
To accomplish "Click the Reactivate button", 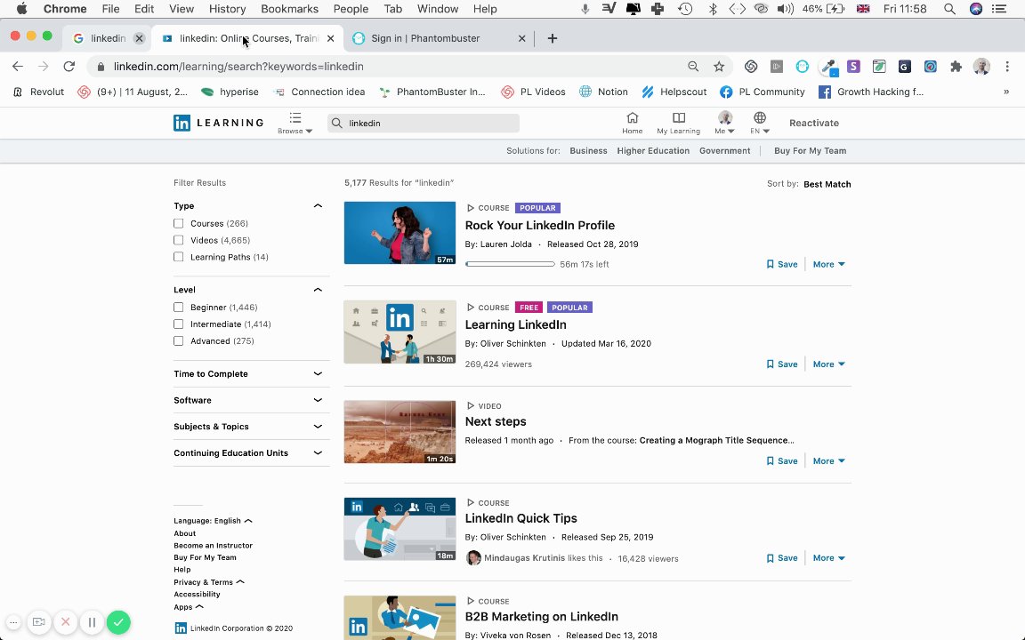I will point(814,123).
